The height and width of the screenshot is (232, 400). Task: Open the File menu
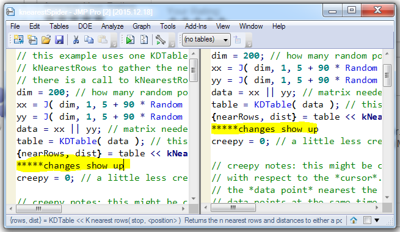[15, 26]
